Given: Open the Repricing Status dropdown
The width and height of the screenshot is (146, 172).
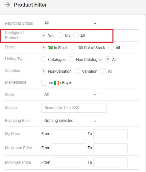Looking at the screenshot, I should 70,23.
